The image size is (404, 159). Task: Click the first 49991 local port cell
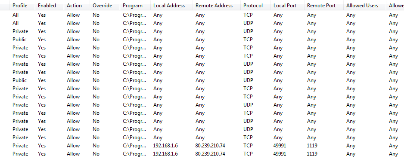click(280, 146)
